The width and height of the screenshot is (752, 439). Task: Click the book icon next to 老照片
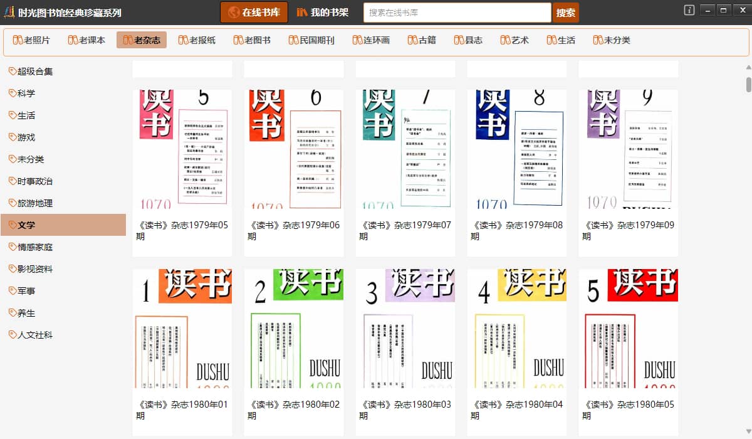pos(18,40)
